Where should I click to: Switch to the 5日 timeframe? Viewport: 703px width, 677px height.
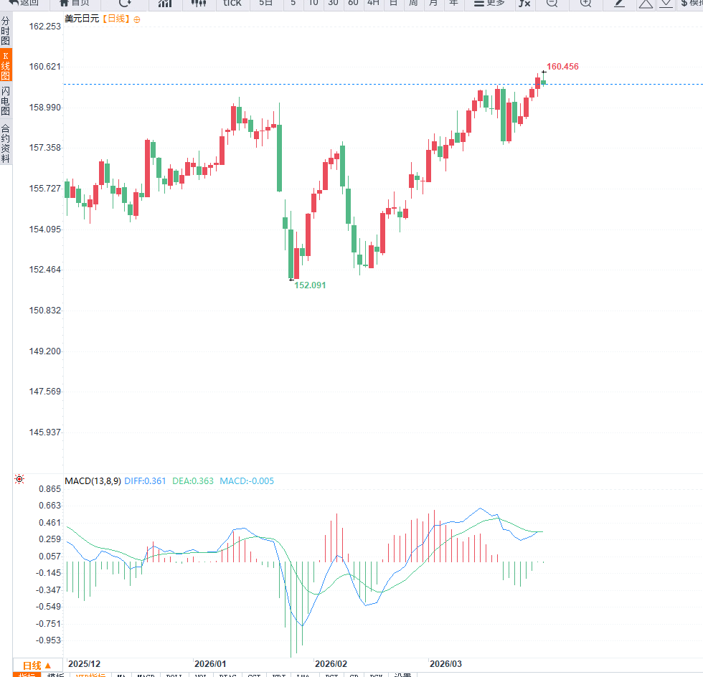click(266, 3)
